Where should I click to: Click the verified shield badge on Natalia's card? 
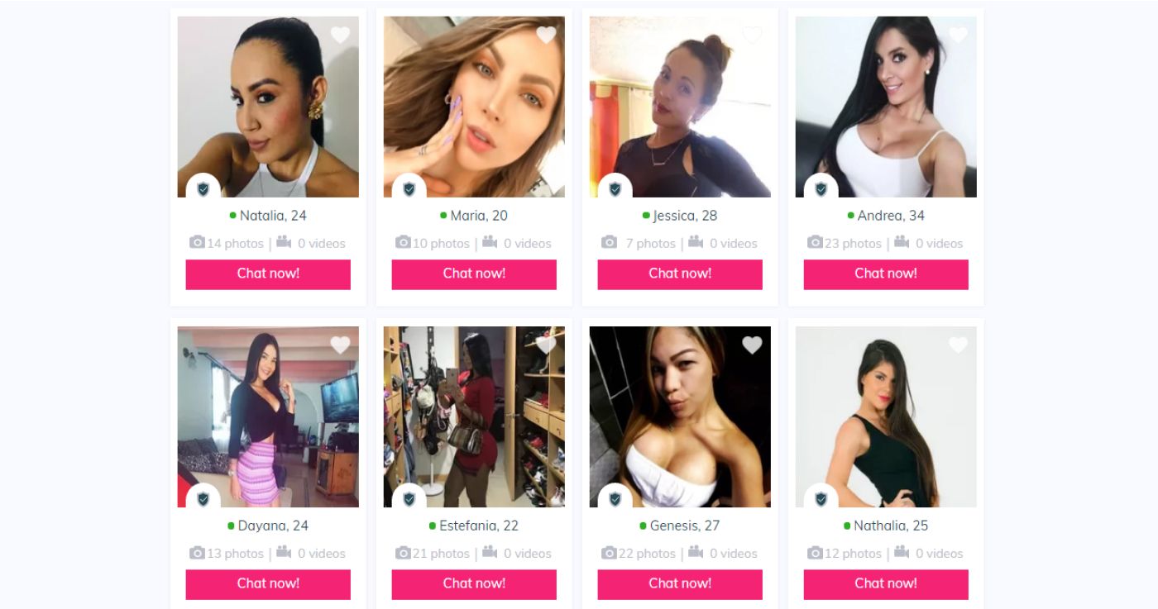pyautogui.click(x=203, y=189)
